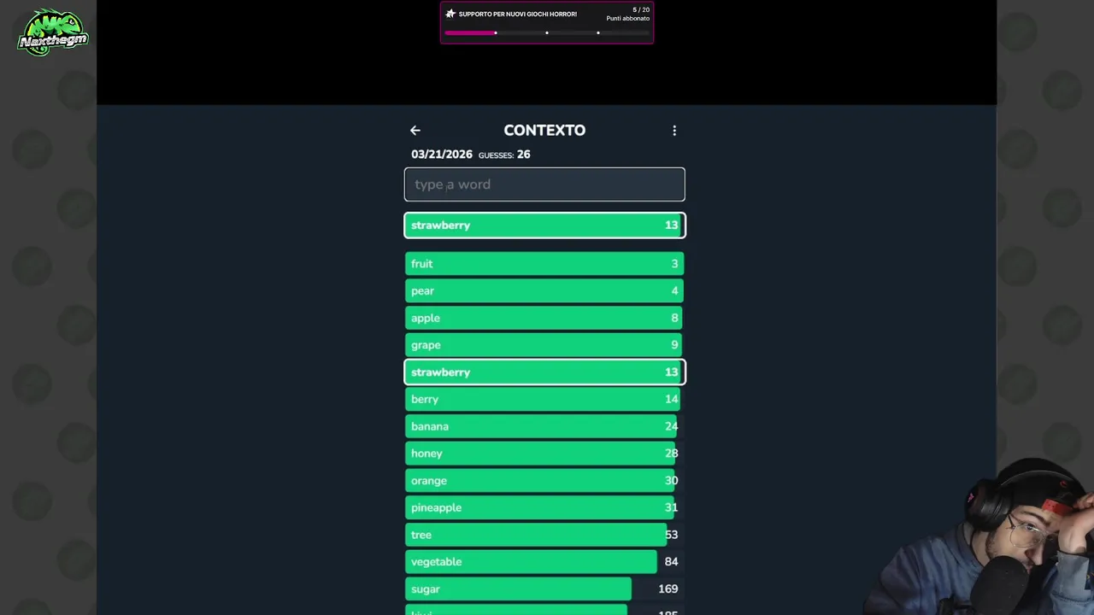The height and width of the screenshot is (615, 1094).
Task: Click the word input field
Action: (544, 184)
